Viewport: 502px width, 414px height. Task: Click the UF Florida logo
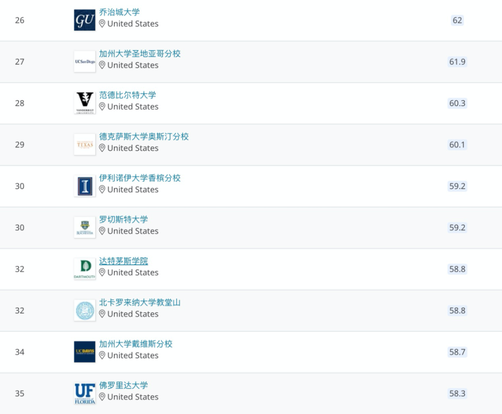pos(84,393)
